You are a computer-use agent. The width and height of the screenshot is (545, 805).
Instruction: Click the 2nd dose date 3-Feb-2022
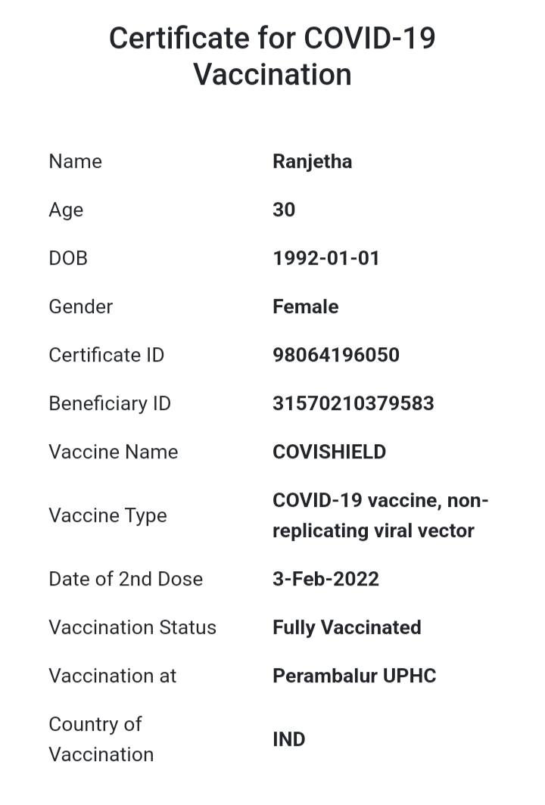click(x=325, y=579)
